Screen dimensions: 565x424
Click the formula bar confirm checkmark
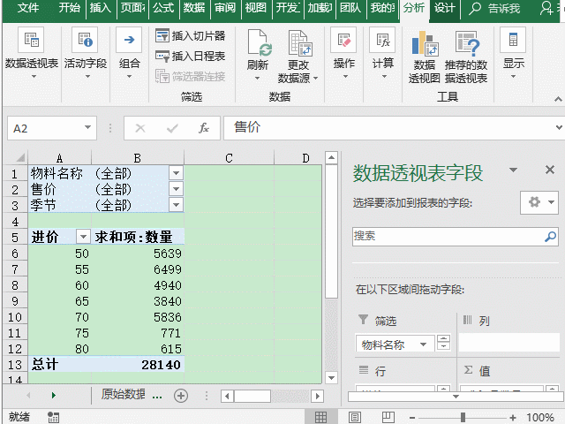[x=172, y=128]
